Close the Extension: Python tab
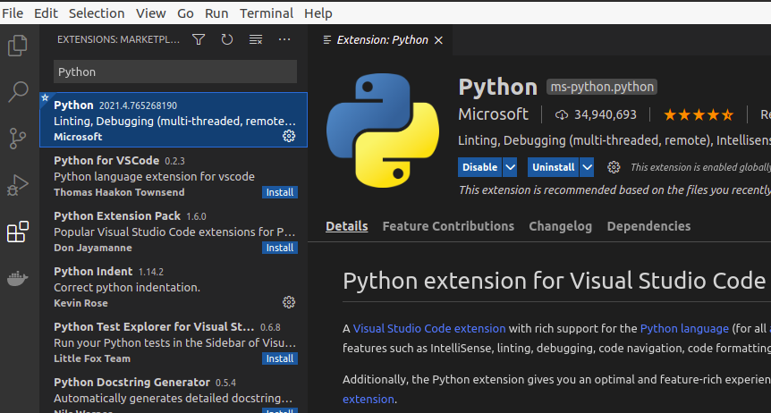Image resolution: width=771 pixels, height=413 pixels. [x=438, y=40]
